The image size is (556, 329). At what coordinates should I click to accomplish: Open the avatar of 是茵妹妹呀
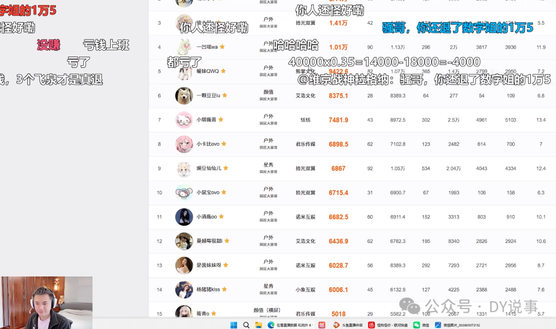click(184, 265)
